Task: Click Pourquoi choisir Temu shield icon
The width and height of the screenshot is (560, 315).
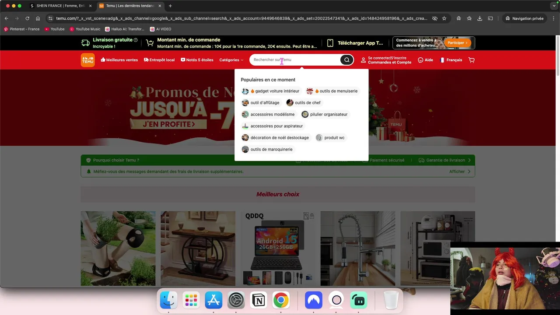Action: [x=88, y=160]
